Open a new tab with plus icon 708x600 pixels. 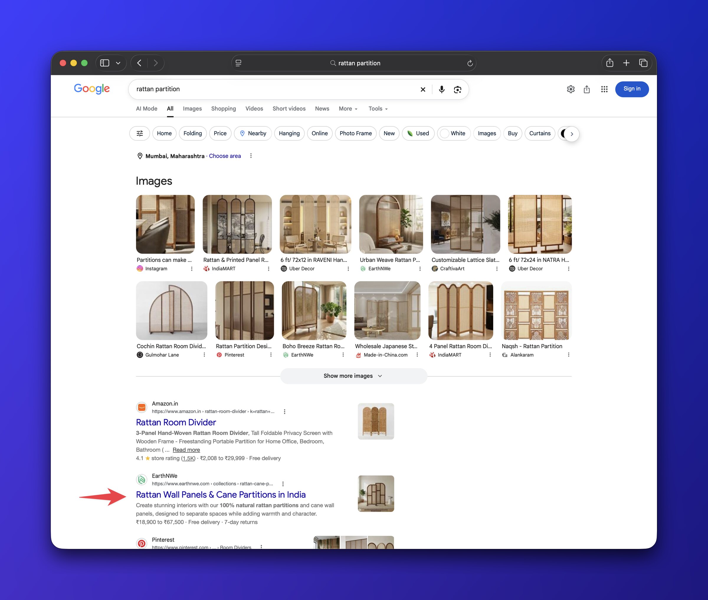click(x=627, y=63)
